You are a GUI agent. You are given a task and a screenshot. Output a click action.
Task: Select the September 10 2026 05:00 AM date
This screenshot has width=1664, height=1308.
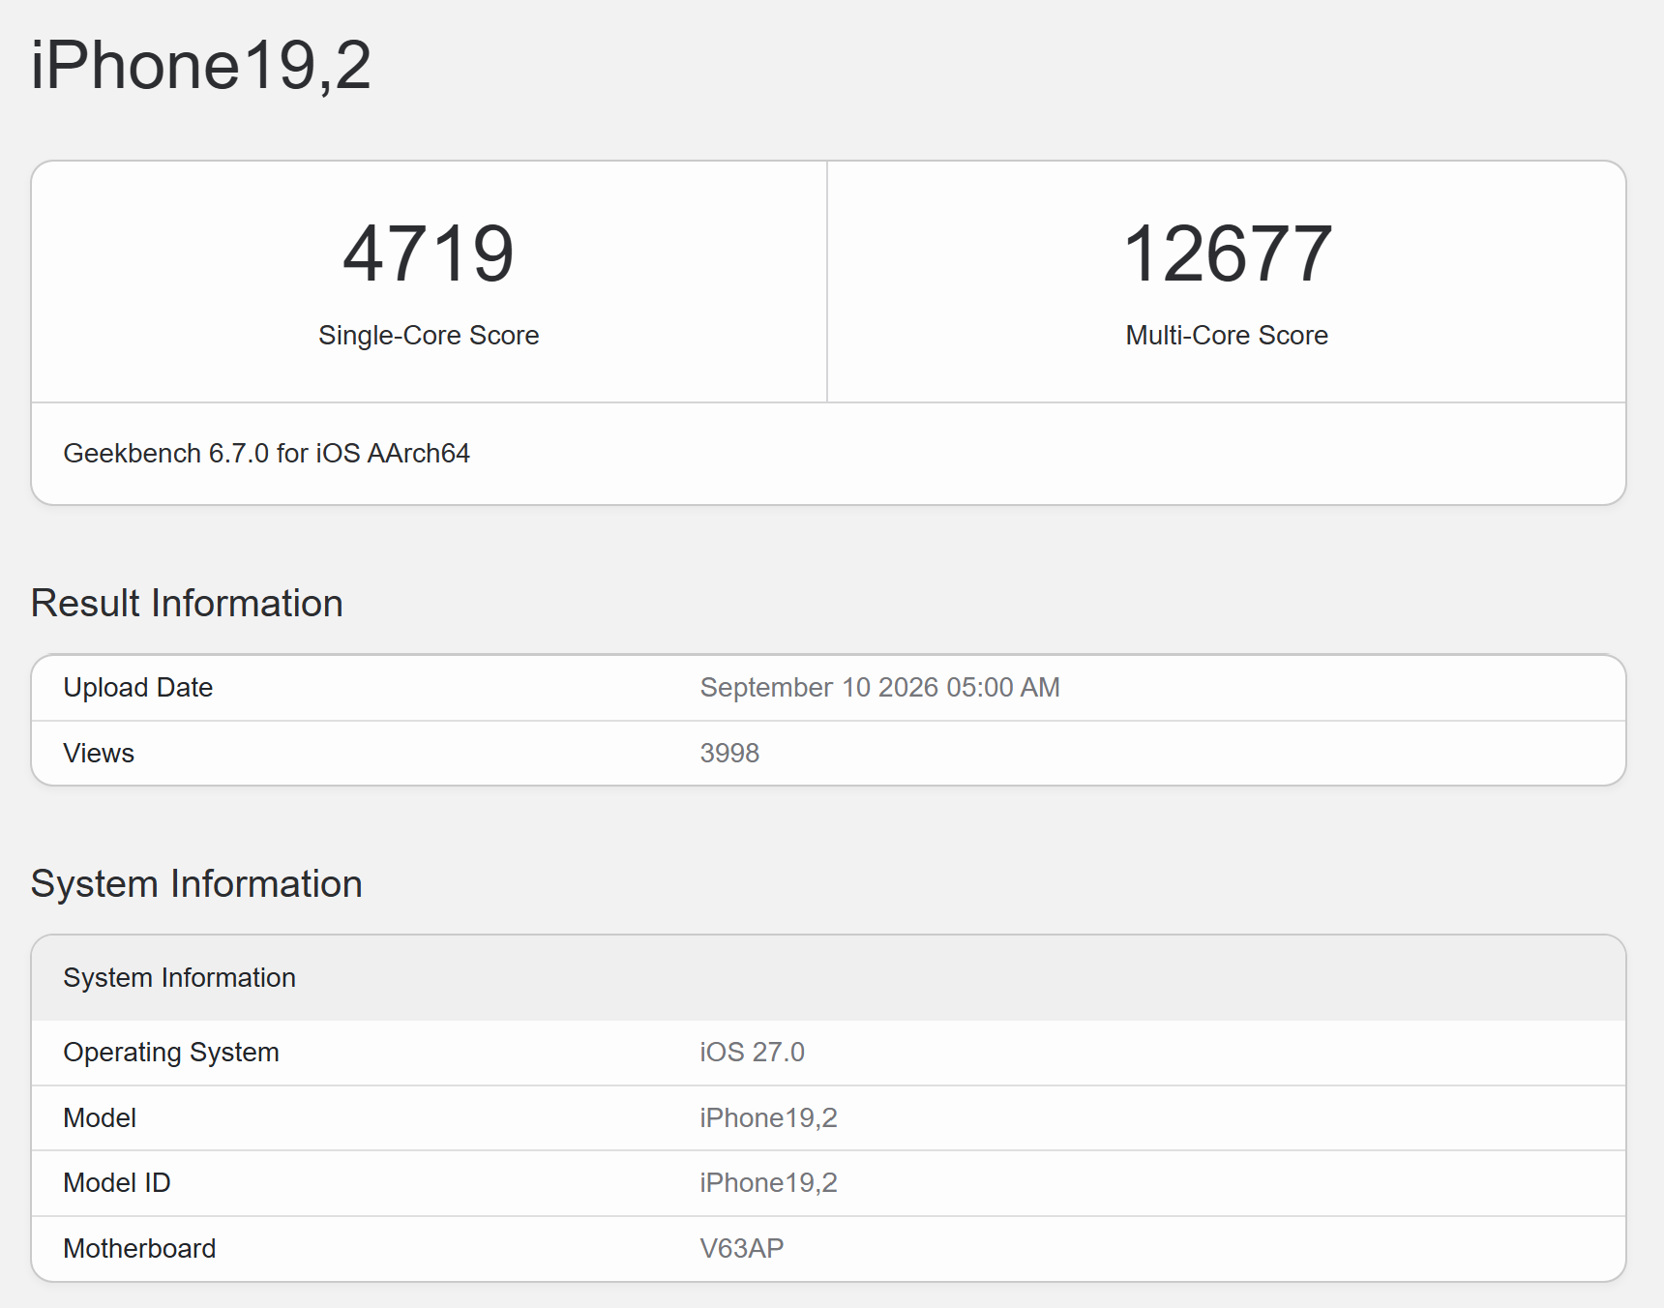[879, 687]
